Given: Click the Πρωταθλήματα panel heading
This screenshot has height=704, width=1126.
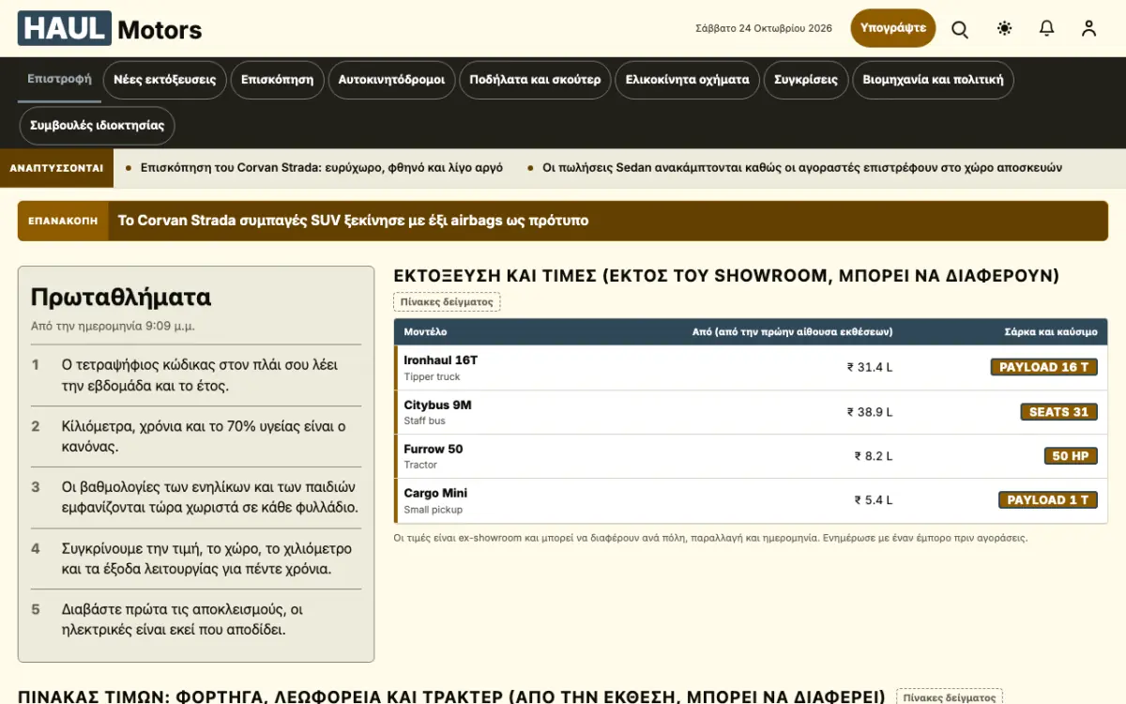Looking at the screenshot, I should pyautogui.click(x=121, y=298).
